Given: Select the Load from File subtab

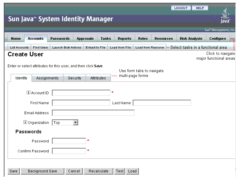Looking at the screenshot, I should pos(120,48).
